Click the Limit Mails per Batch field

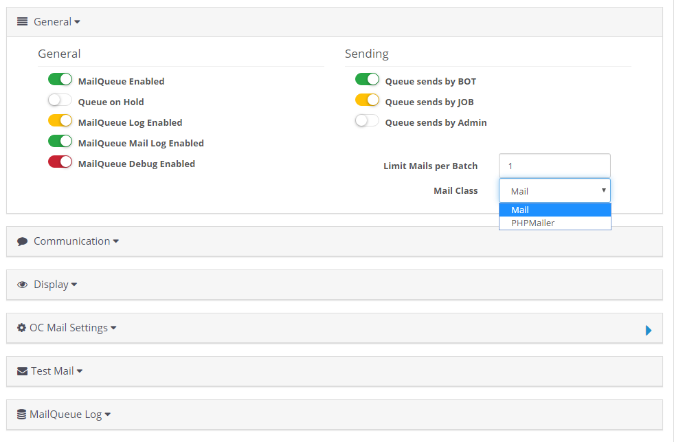pos(554,166)
